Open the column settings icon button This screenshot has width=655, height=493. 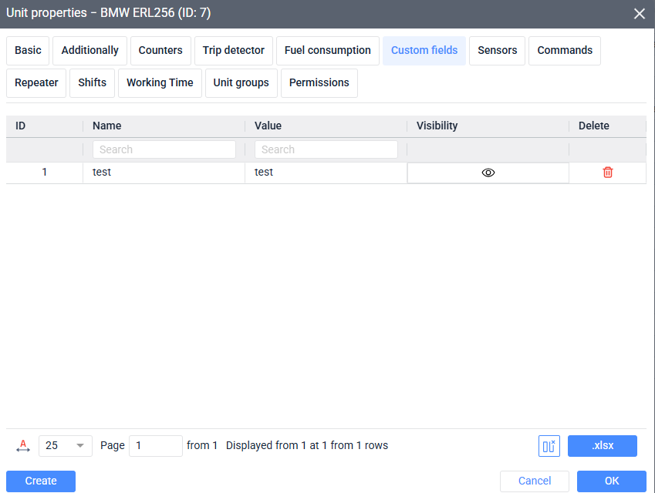pyautogui.click(x=549, y=446)
